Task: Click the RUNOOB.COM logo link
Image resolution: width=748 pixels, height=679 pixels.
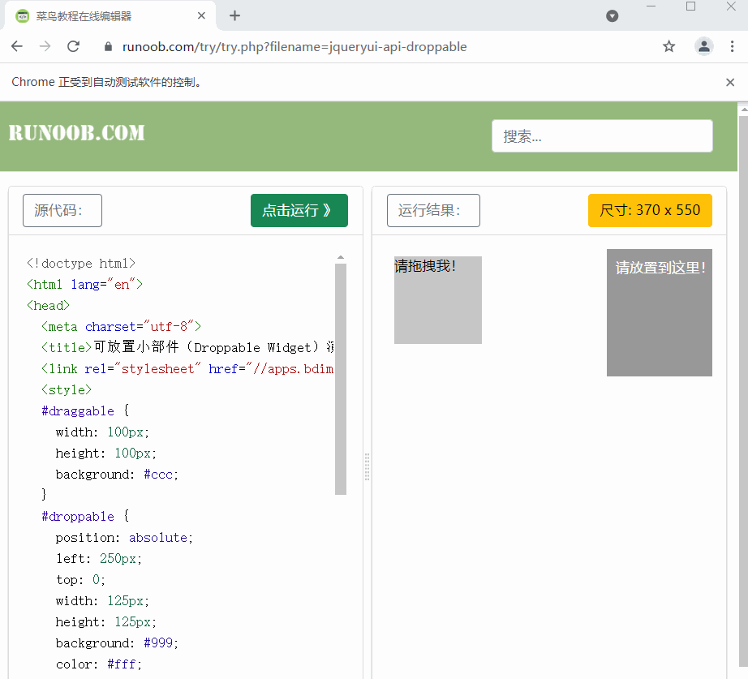Action: click(x=76, y=133)
